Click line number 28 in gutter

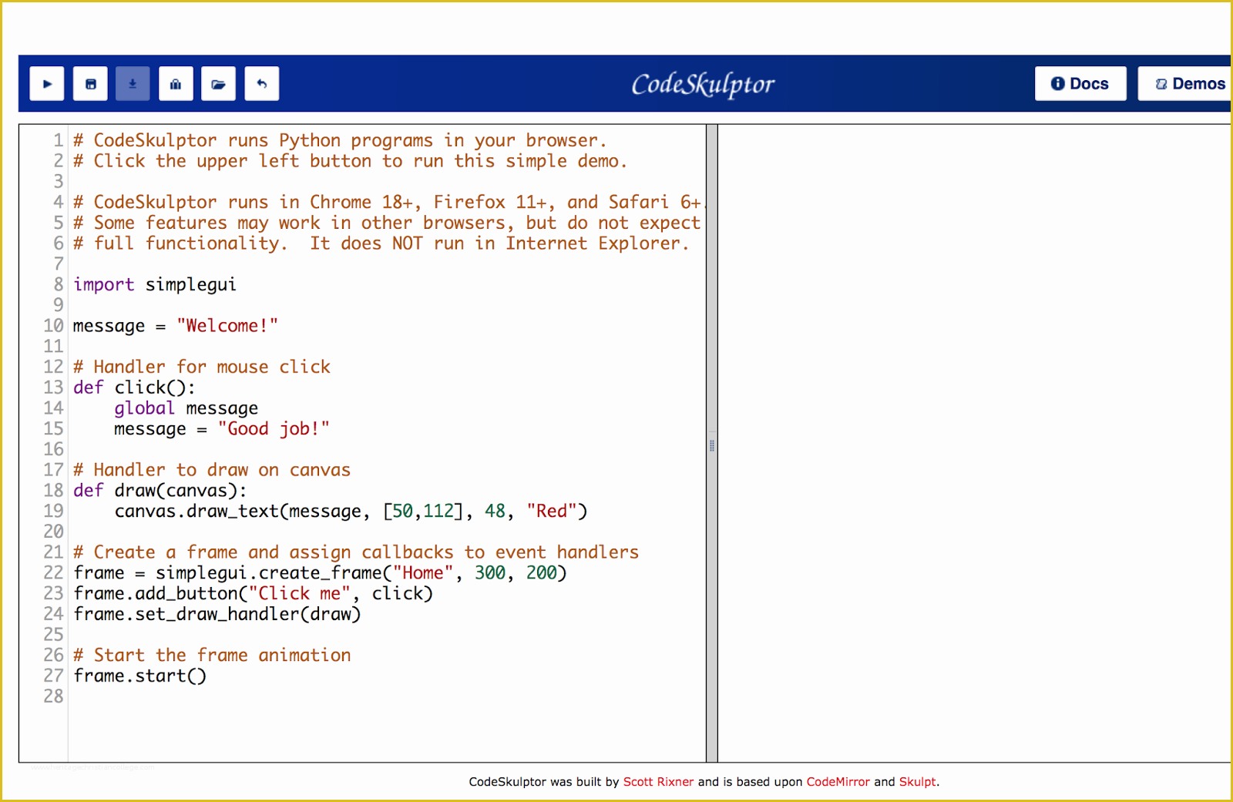(53, 696)
